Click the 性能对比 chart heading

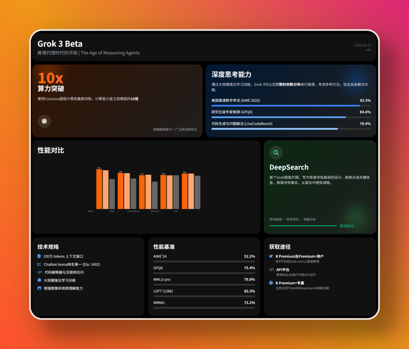tap(51, 150)
